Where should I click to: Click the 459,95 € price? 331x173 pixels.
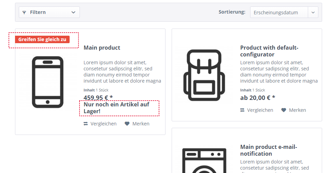[x=98, y=98]
